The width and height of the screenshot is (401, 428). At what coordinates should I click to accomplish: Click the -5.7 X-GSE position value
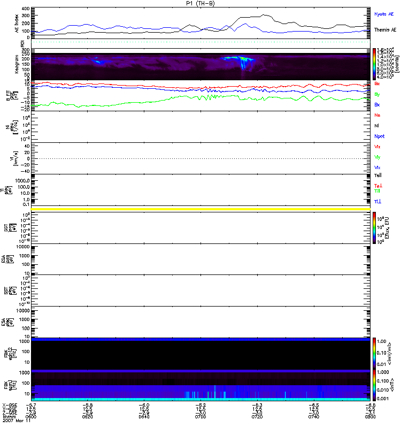(31, 405)
